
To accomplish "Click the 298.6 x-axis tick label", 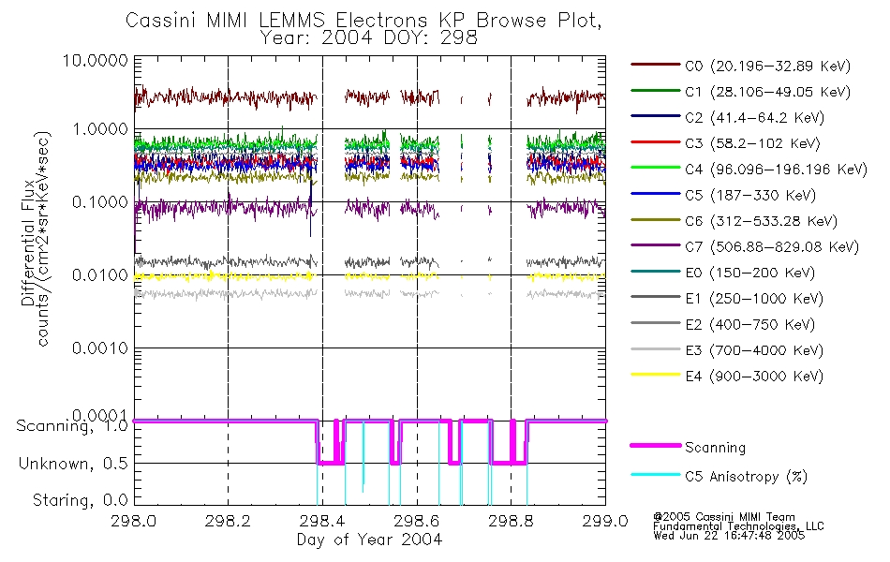I will [416, 521].
